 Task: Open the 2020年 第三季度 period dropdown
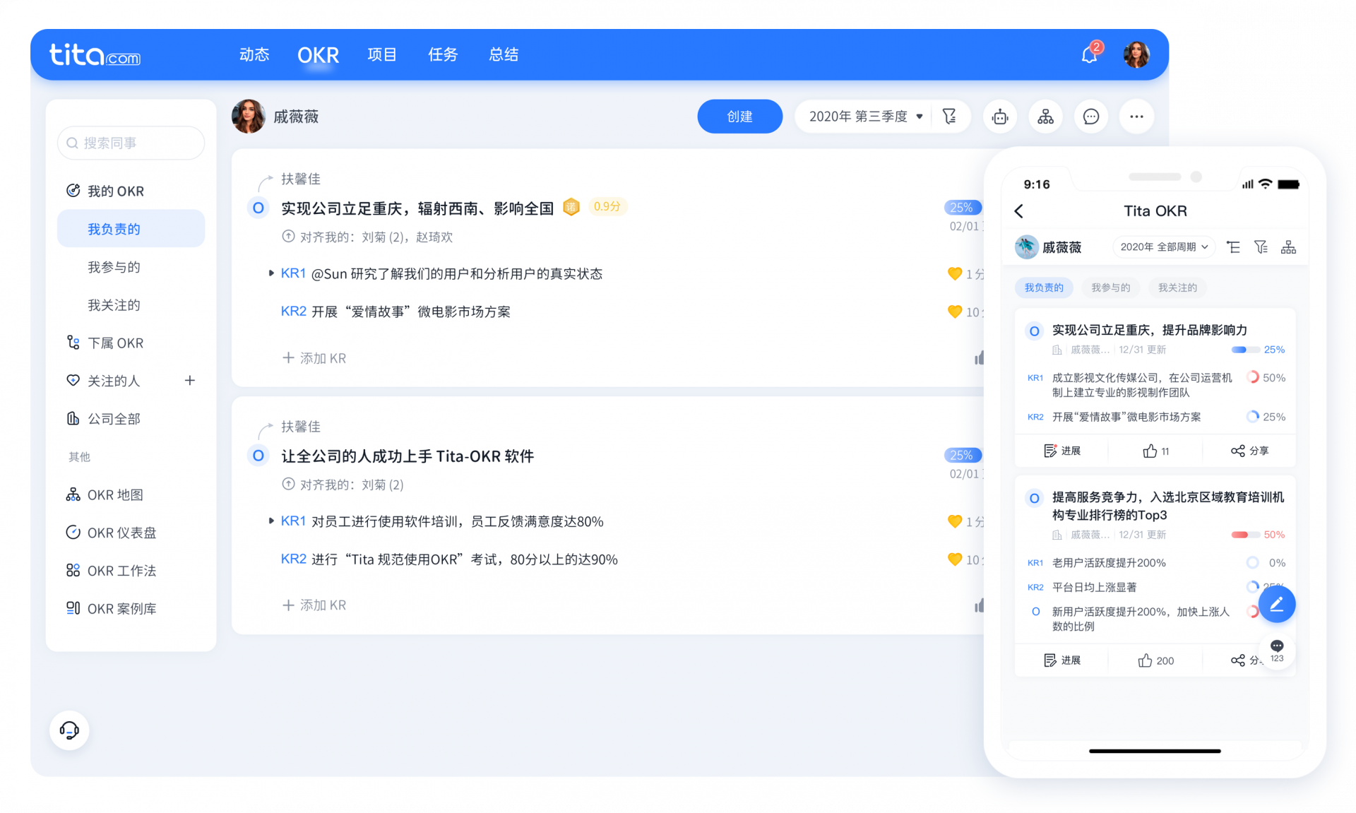[866, 117]
